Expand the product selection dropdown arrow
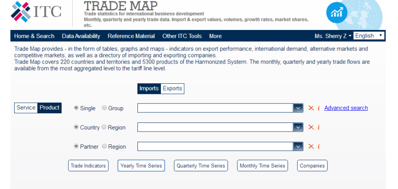398x189 pixels. point(298,108)
